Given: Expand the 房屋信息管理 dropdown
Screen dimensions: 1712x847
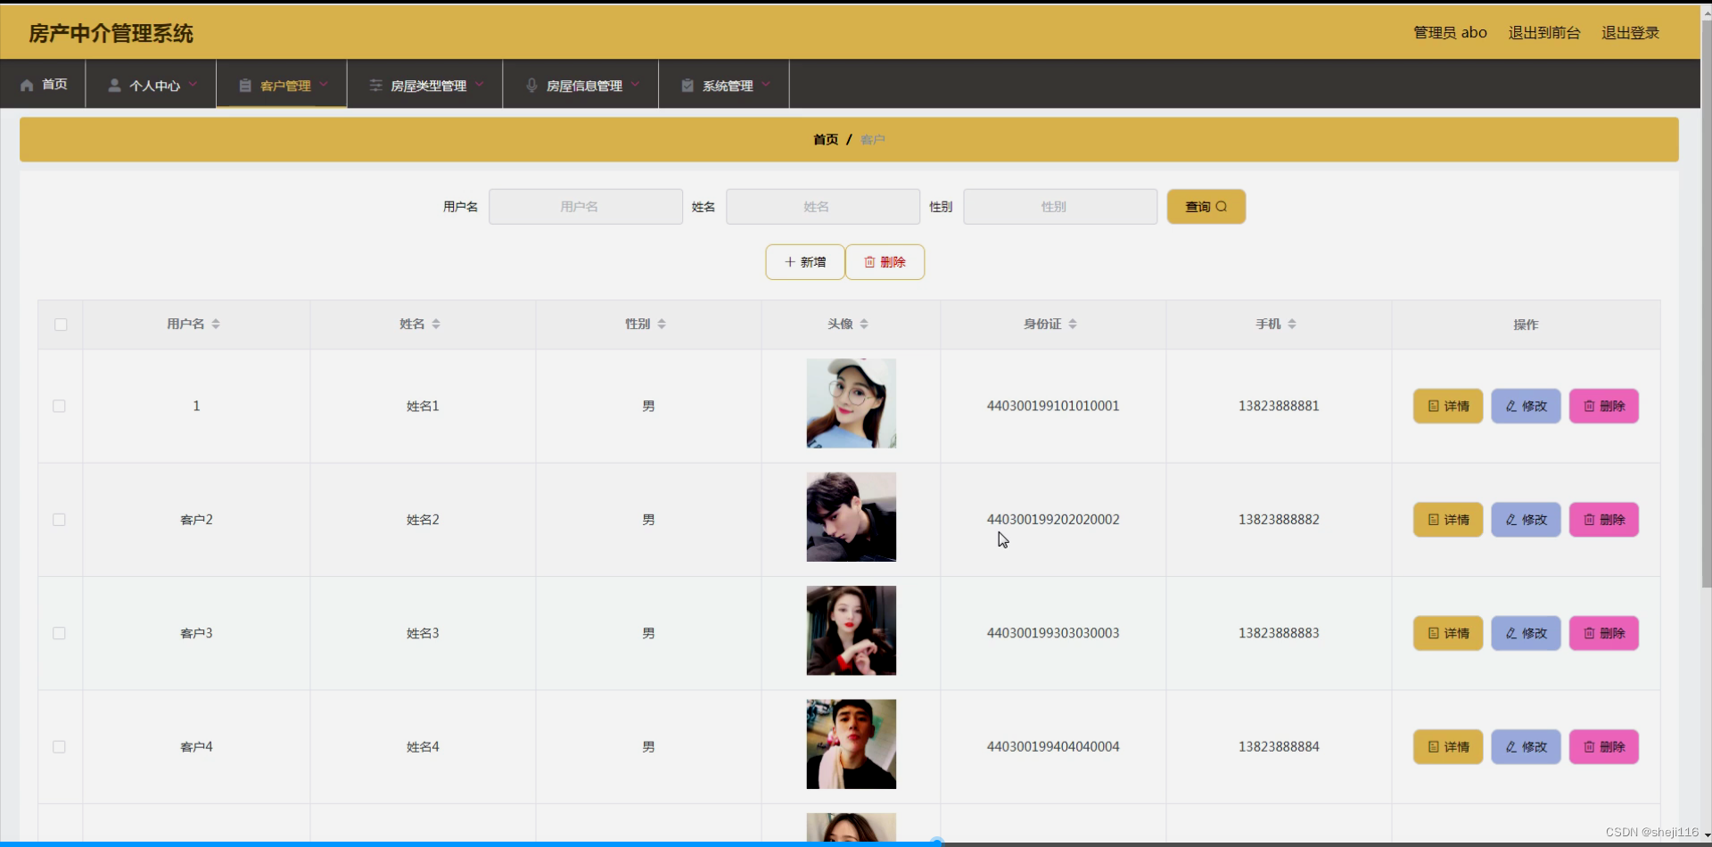Looking at the screenshot, I should (x=637, y=85).
